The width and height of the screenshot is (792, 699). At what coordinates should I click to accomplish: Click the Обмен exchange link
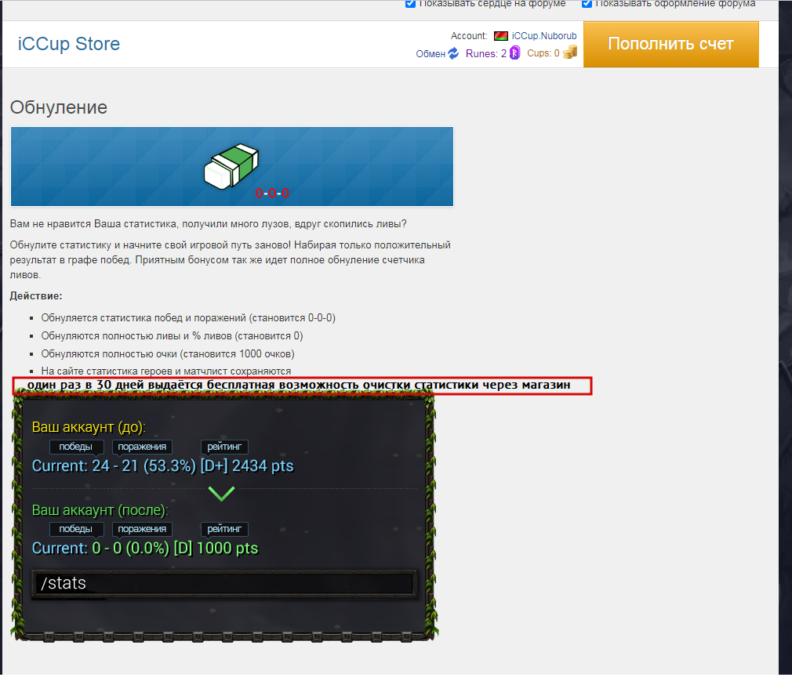[431, 53]
